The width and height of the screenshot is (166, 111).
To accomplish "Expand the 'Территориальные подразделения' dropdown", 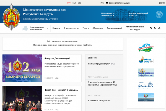I will tap(38, 28).
